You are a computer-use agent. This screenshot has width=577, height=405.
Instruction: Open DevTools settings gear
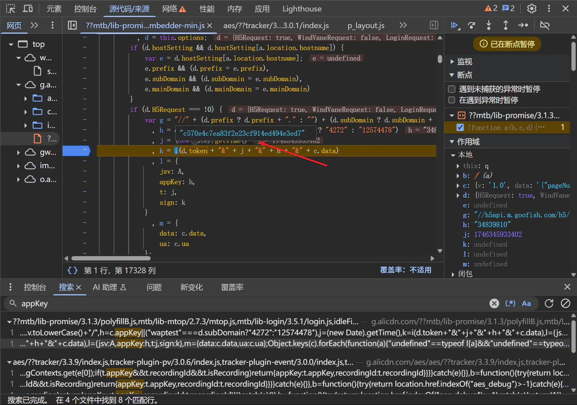(531, 9)
